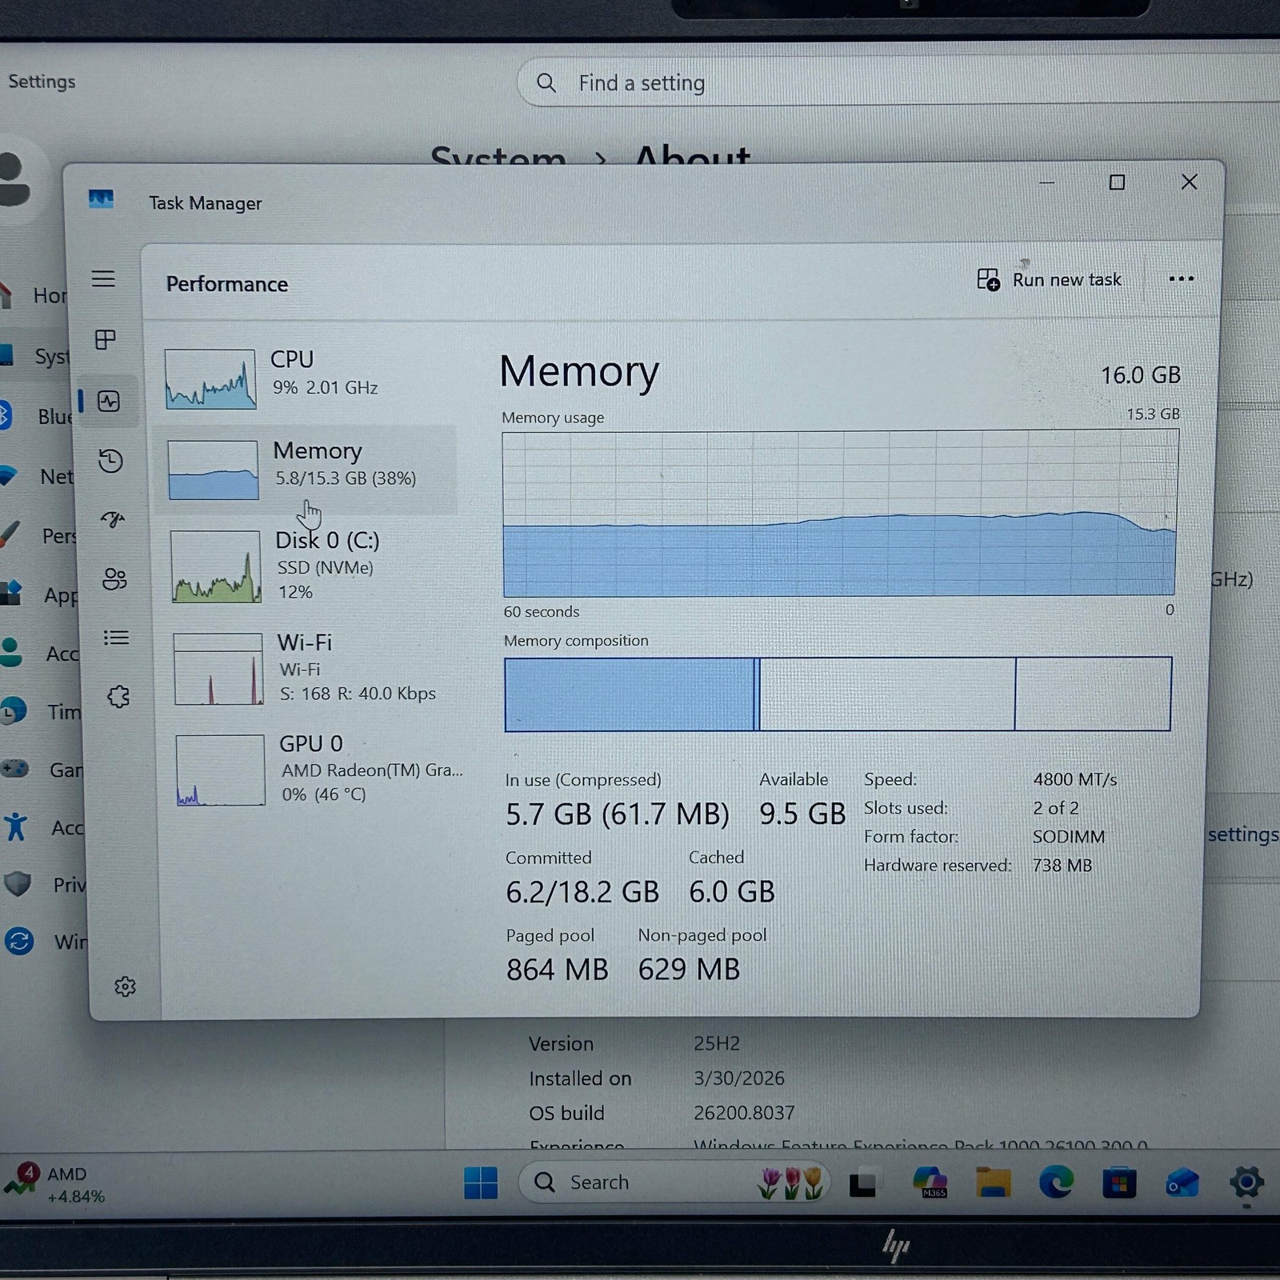
Task: Open App history page icon
Action: (x=110, y=461)
